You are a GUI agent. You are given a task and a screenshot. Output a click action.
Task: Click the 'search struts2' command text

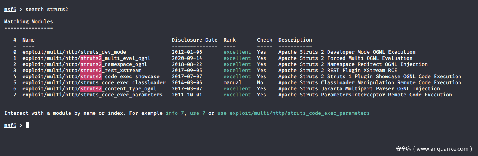coord(46,9)
